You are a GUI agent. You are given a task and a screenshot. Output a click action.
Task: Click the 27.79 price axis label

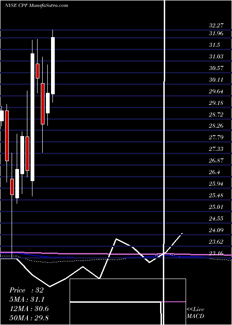tap(216, 137)
